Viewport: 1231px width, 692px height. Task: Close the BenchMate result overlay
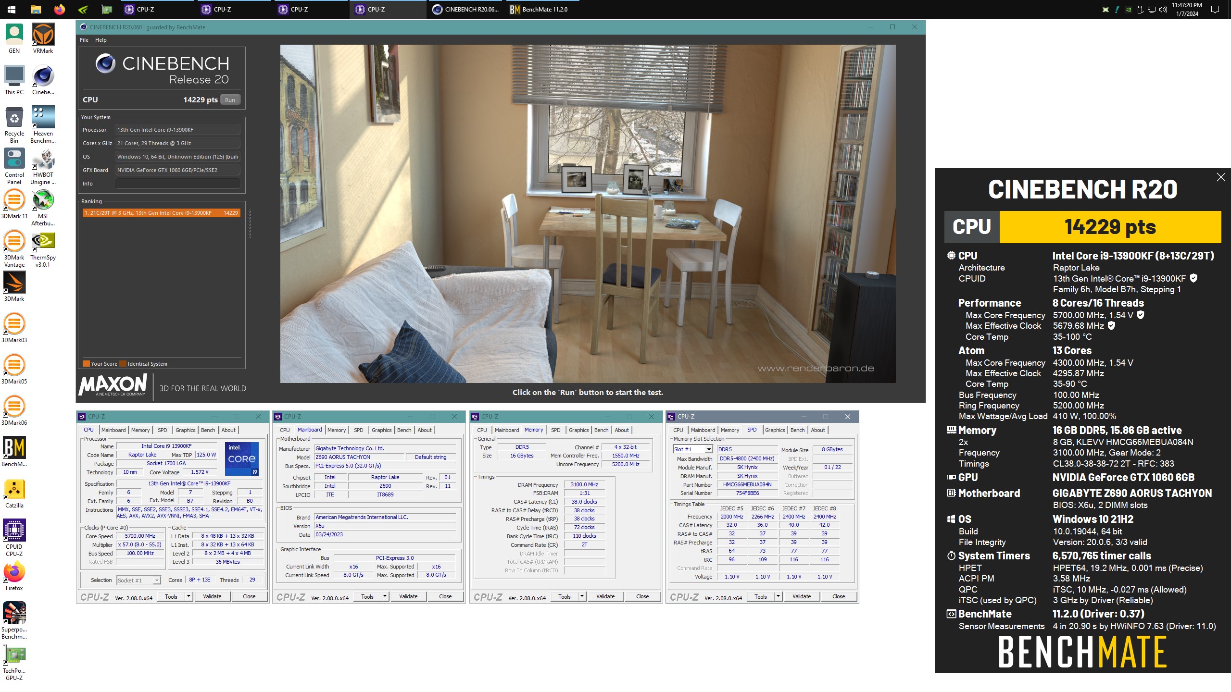(x=1220, y=177)
